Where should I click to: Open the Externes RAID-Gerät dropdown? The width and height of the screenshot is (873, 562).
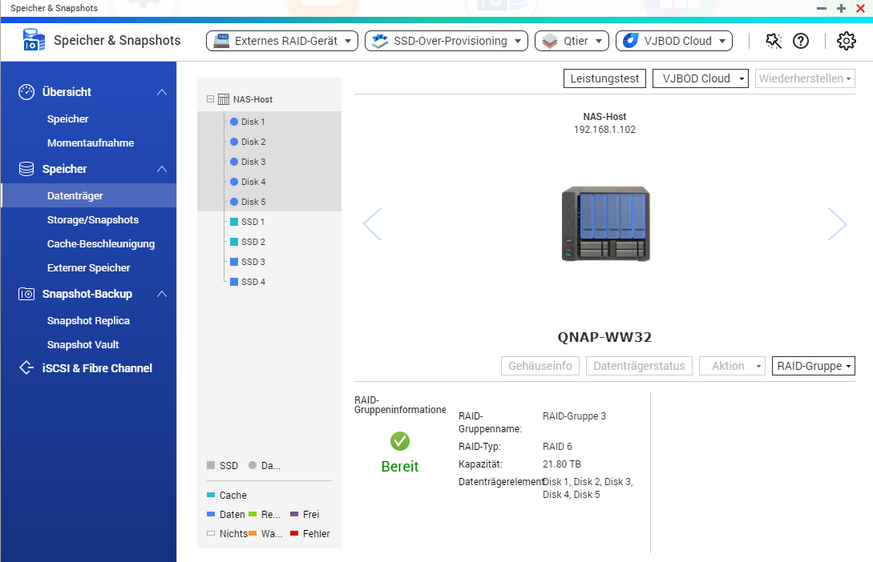[x=281, y=41]
